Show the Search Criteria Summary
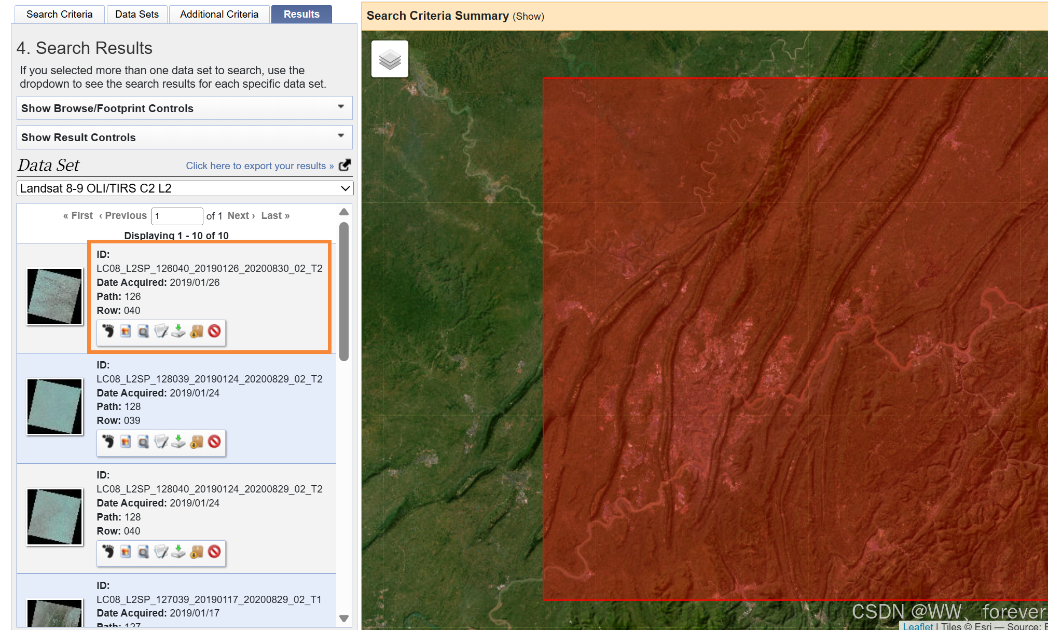 528,17
